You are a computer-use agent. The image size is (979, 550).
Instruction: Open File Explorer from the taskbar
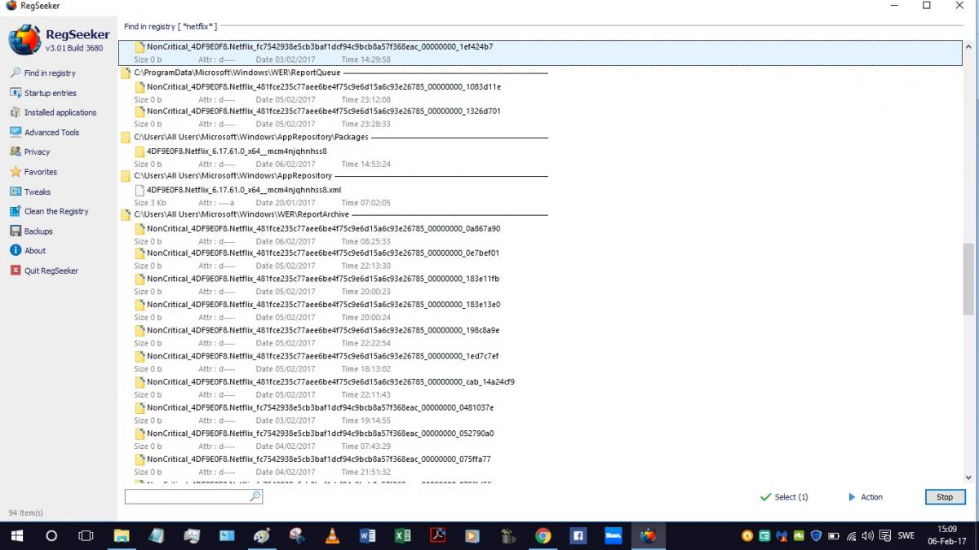[121, 535]
